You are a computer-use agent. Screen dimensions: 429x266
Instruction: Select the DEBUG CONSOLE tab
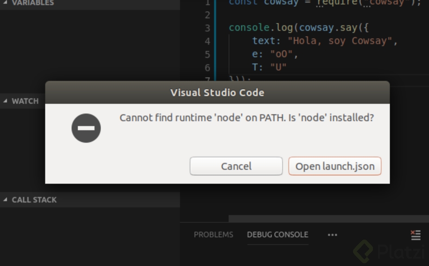pos(278,234)
